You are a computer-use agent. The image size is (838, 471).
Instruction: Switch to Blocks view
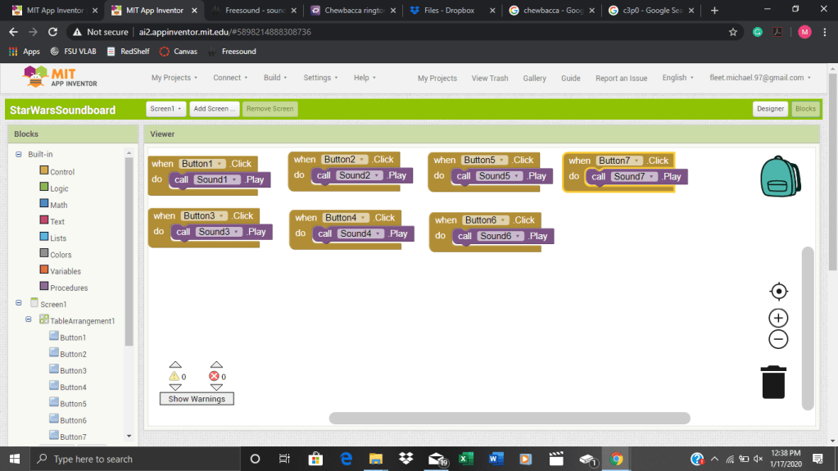(x=805, y=109)
